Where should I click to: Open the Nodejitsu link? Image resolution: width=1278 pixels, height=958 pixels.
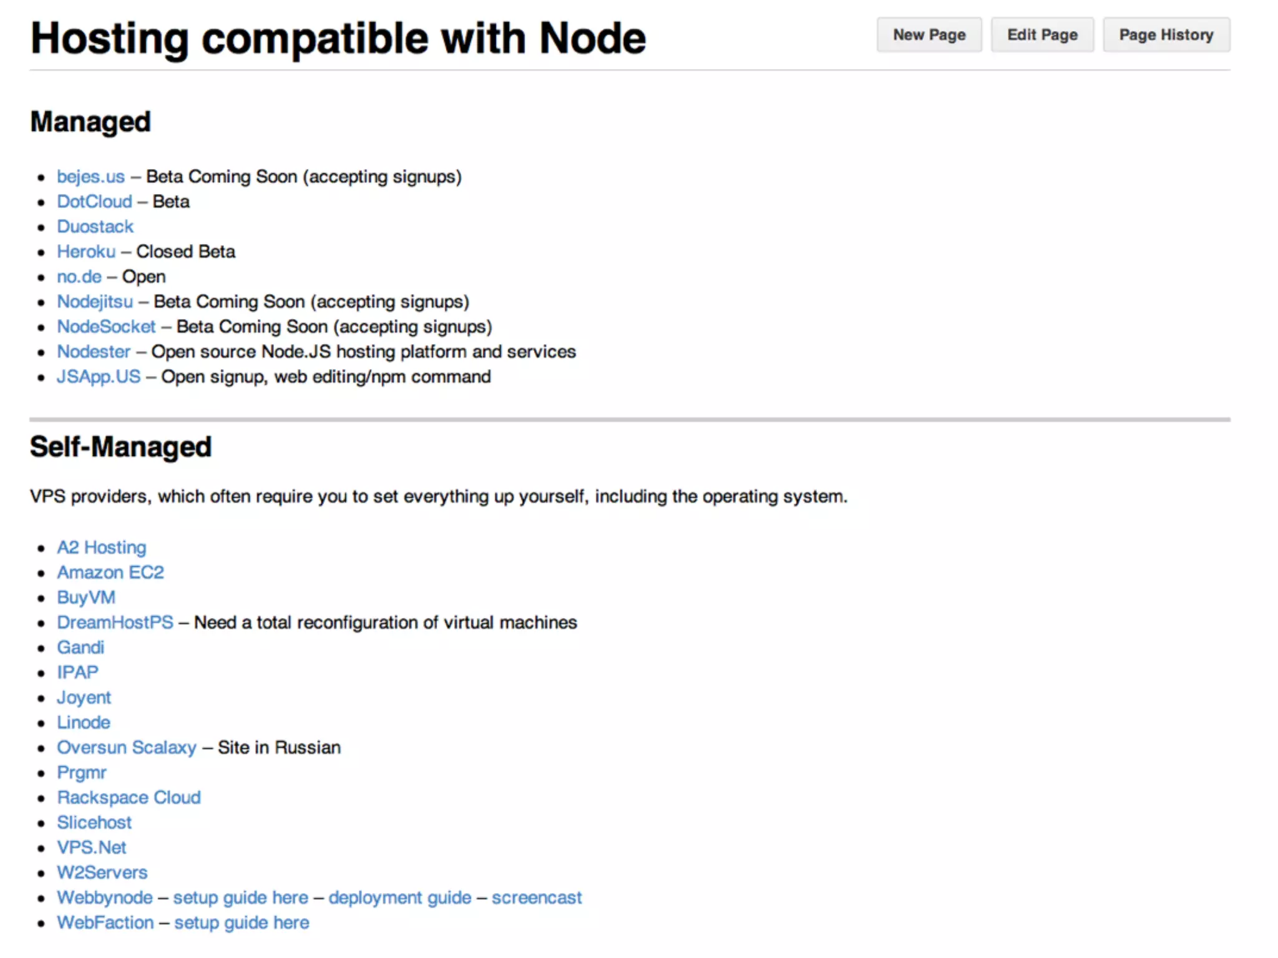point(95,301)
